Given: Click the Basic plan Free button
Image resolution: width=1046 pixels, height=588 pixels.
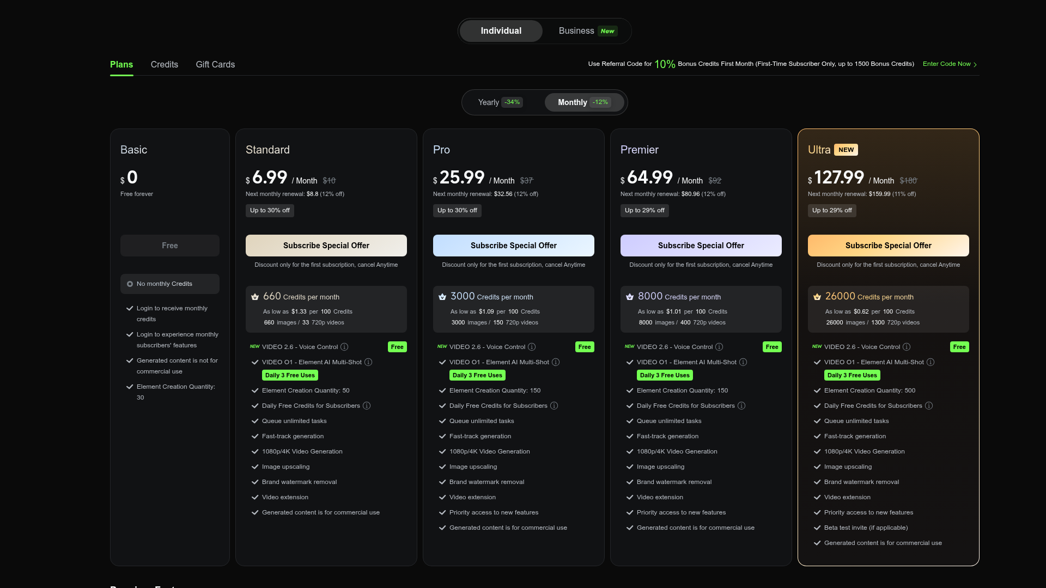Looking at the screenshot, I should click(x=170, y=246).
